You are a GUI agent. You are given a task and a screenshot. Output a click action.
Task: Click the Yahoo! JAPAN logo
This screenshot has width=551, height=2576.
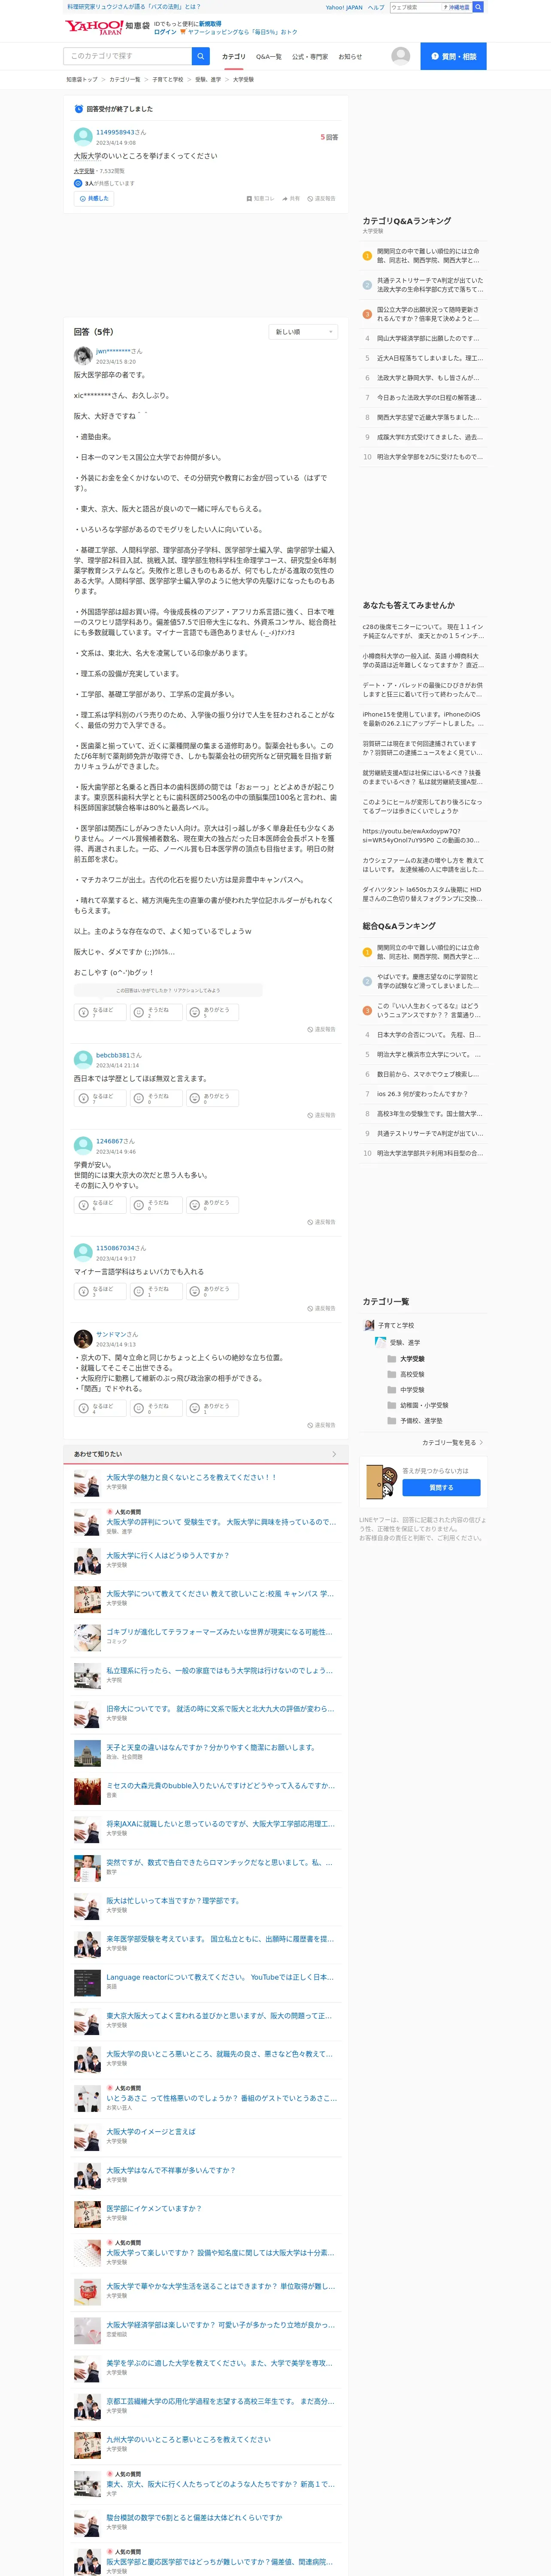94,27
